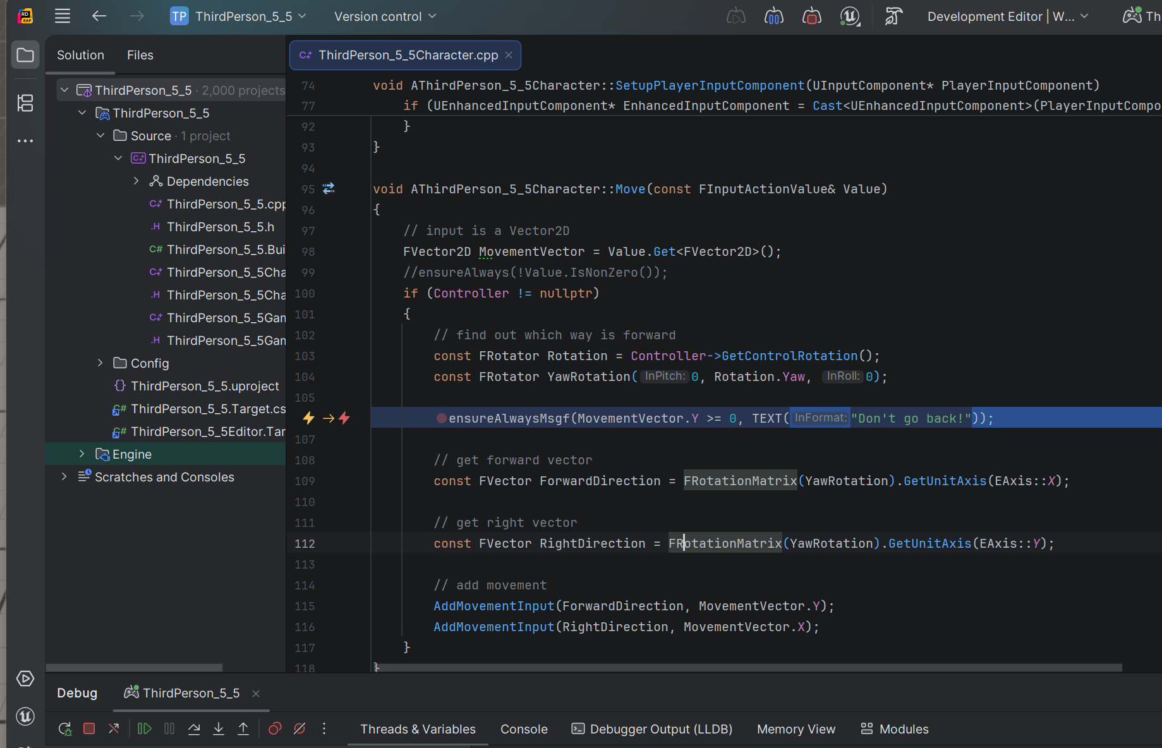
Task: Open Debugger Output (LLDB) tab
Action: pyautogui.click(x=651, y=729)
